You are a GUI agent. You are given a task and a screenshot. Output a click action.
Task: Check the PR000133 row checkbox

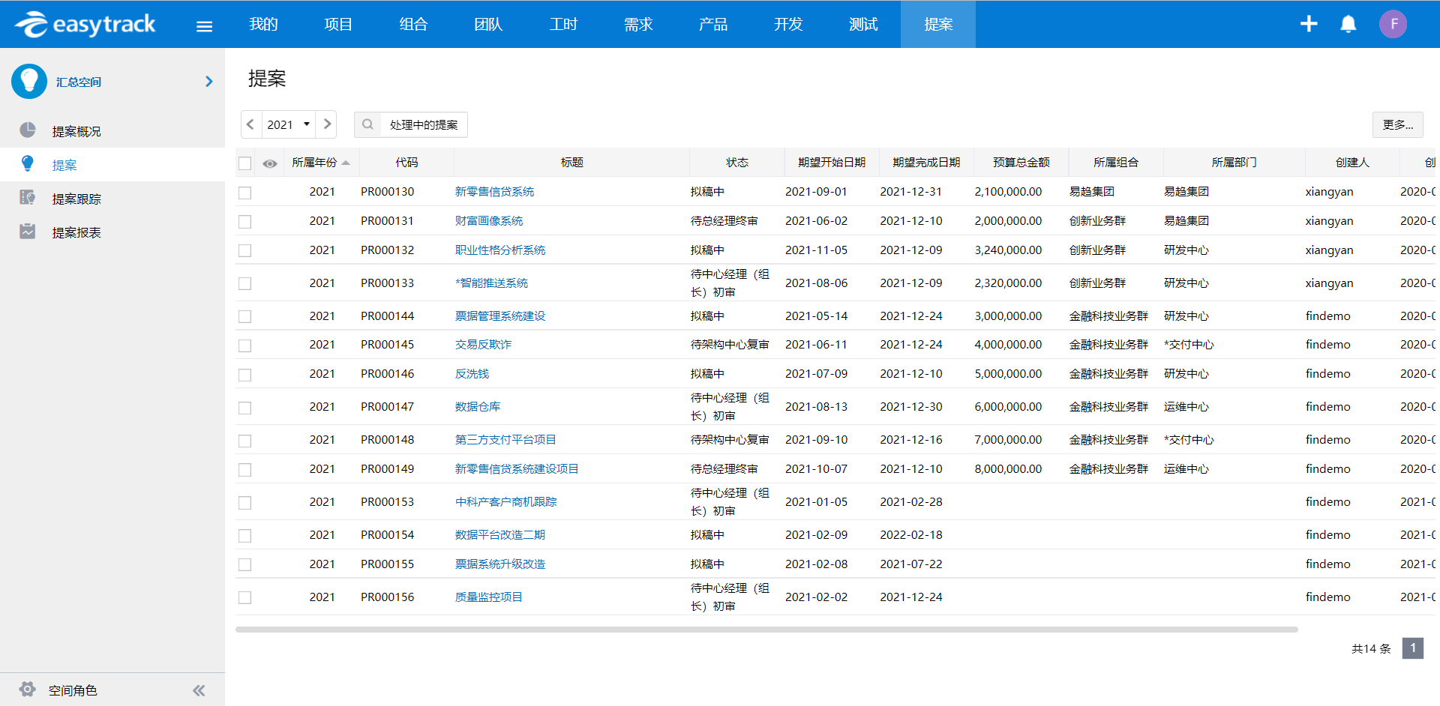245,284
